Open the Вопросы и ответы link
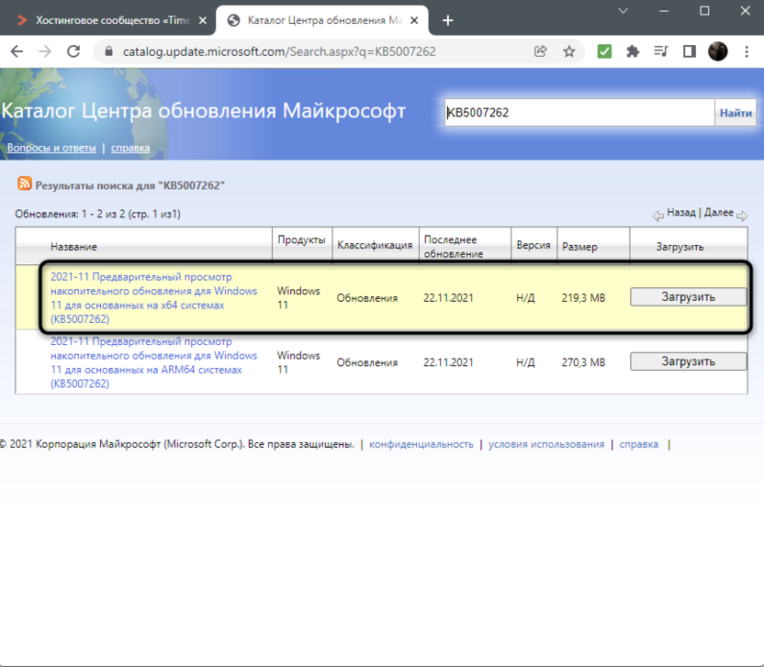Screen dimensions: 764x667 click(x=51, y=147)
